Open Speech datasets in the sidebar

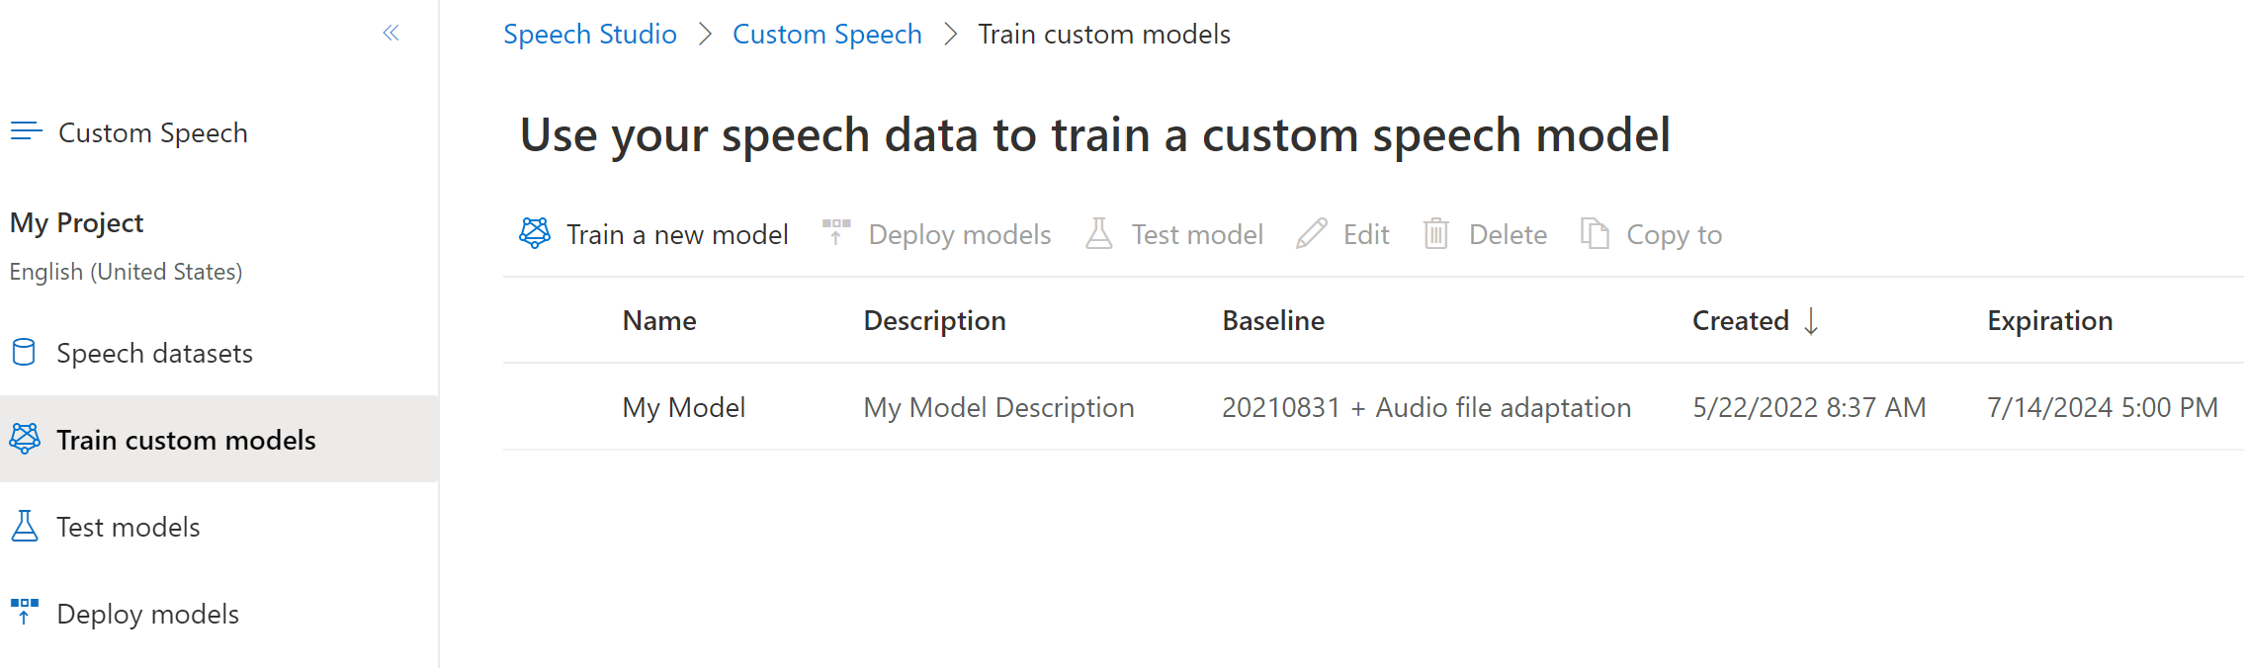[x=154, y=353]
